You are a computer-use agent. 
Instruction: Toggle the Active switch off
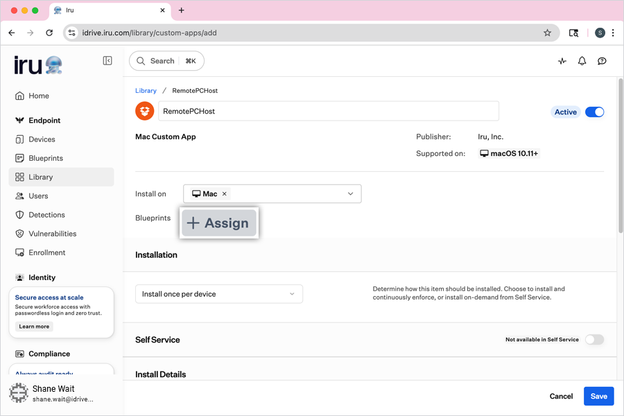594,112
